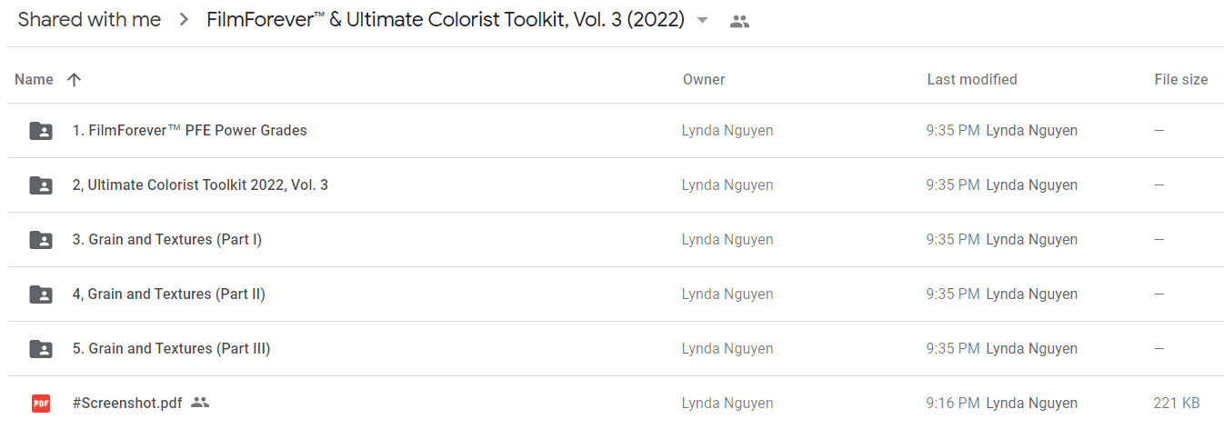The width and height of the screenshot is (1224, 429).
Task: Sort by the Name column header
Action: coord(34,80)
